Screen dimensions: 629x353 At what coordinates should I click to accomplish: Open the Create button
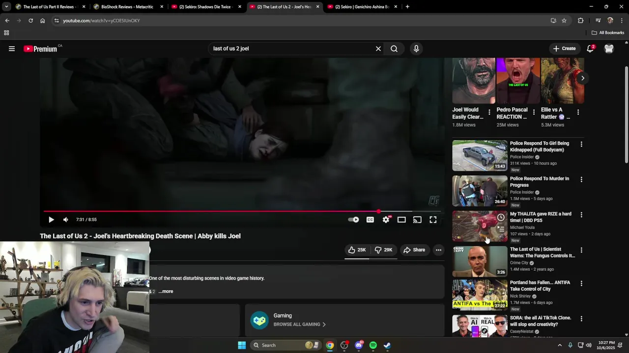point(564,49)
